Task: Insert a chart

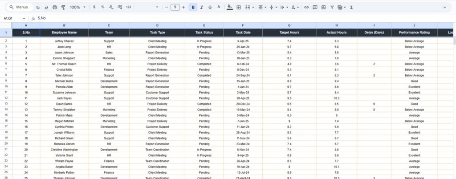Action: point(323,7)
